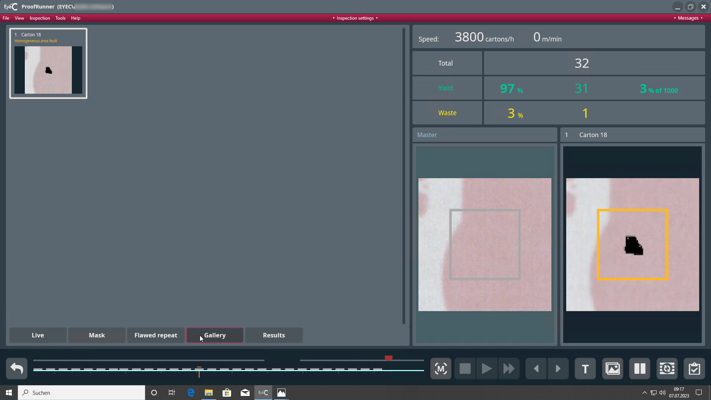Open the Tools menu
Viewport: 711px width, 400px height.
click(x=60, y=18)
